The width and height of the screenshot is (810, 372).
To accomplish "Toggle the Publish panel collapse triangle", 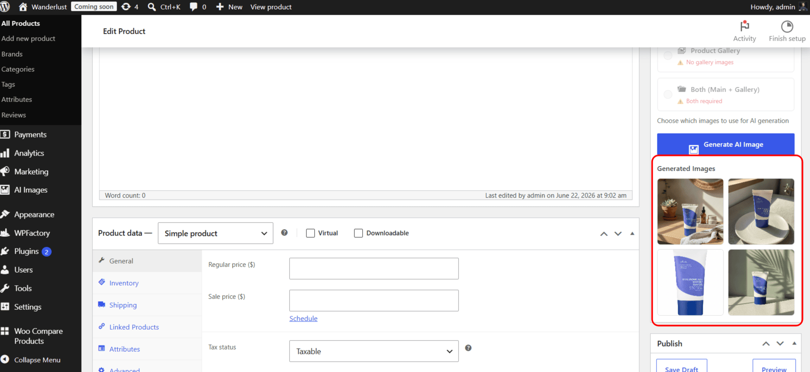I will (x=794, y=343).
